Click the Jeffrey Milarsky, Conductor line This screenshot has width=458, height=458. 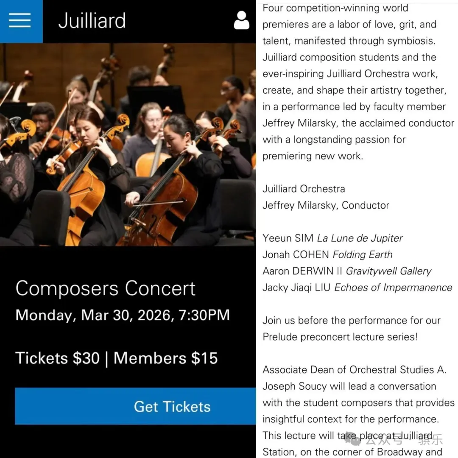tap(326, 205)
